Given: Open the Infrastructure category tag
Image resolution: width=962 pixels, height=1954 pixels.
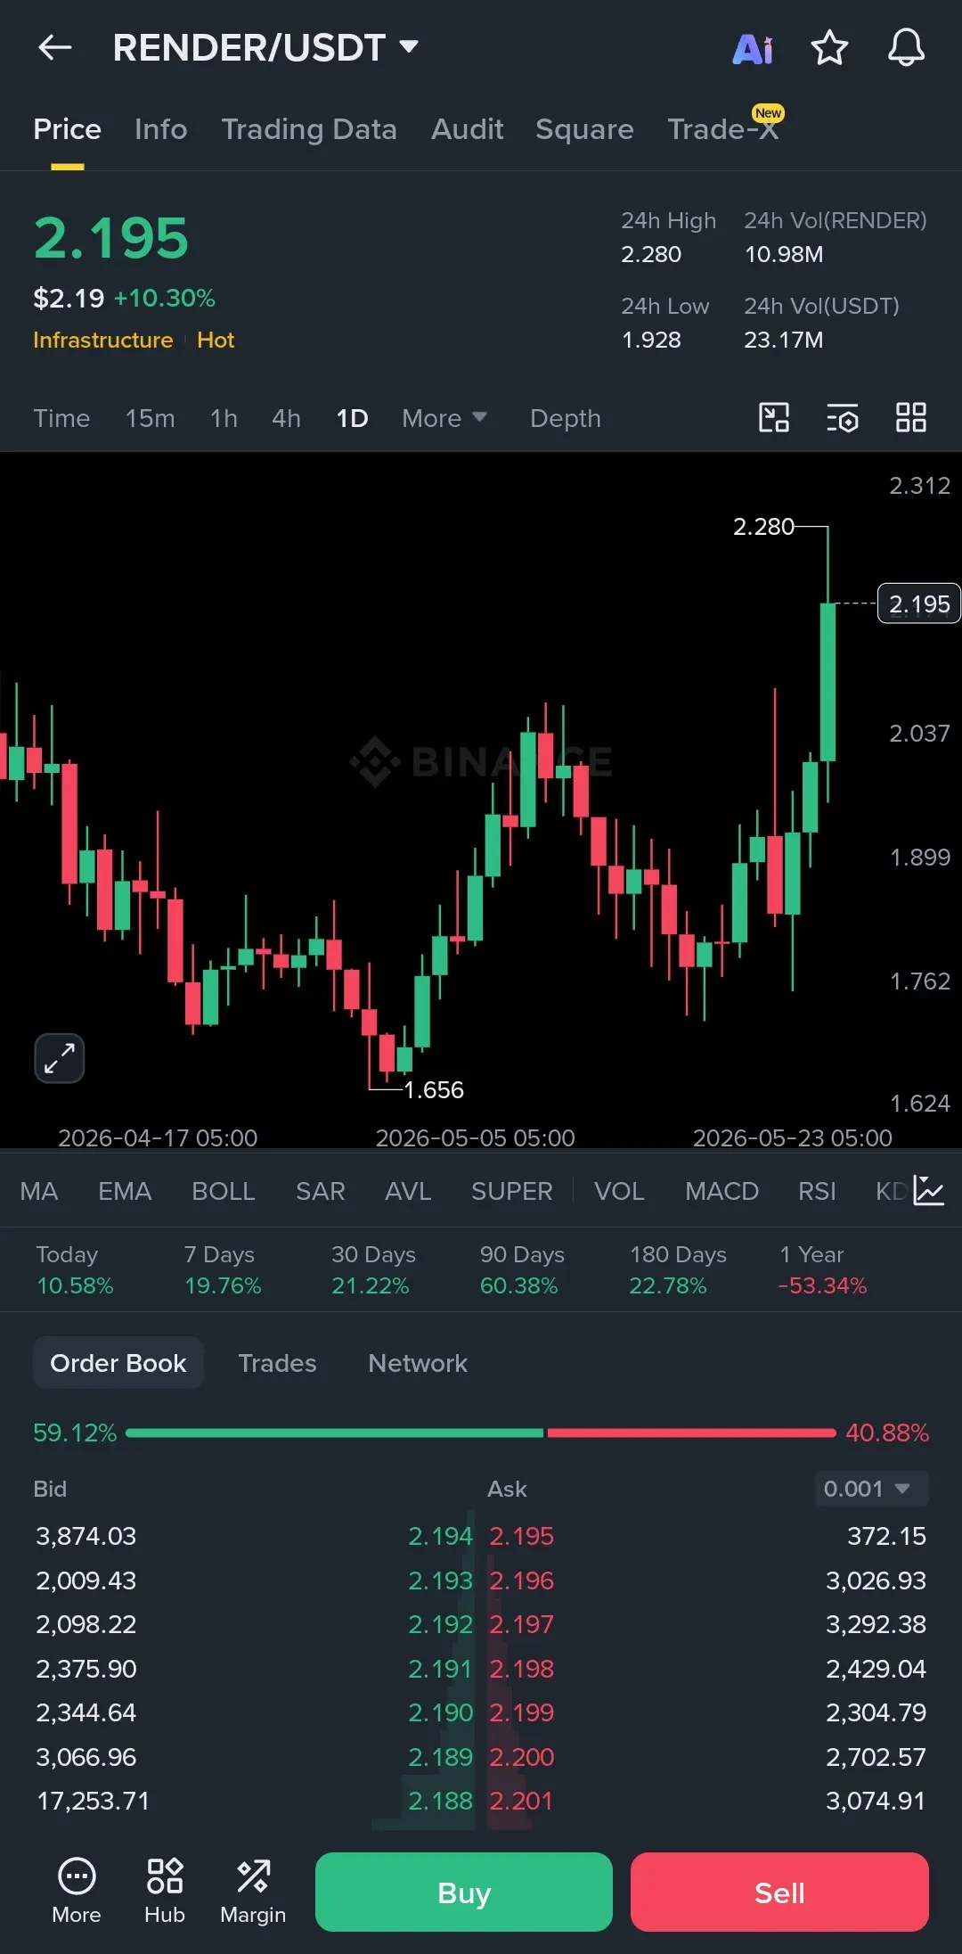Looking at the screenshot, I should click(103, 340).
